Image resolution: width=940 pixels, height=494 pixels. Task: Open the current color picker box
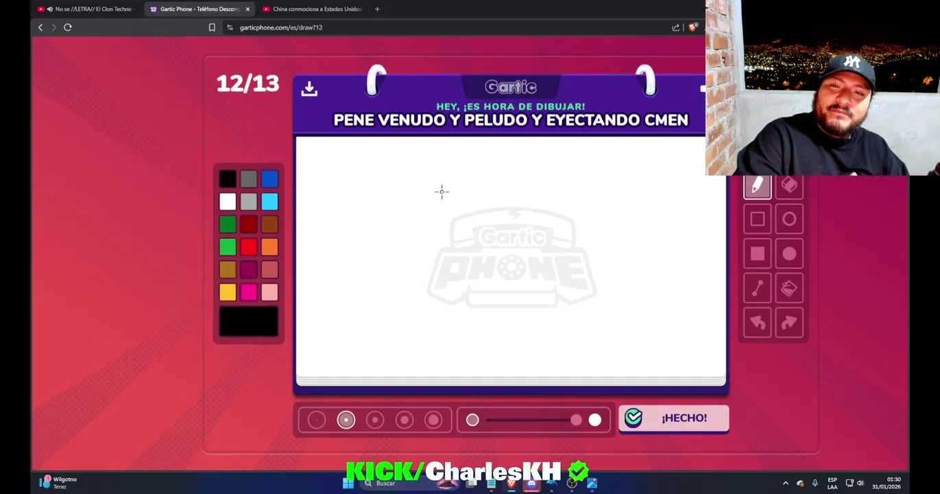pyautogui.click(x=248, y=322)
